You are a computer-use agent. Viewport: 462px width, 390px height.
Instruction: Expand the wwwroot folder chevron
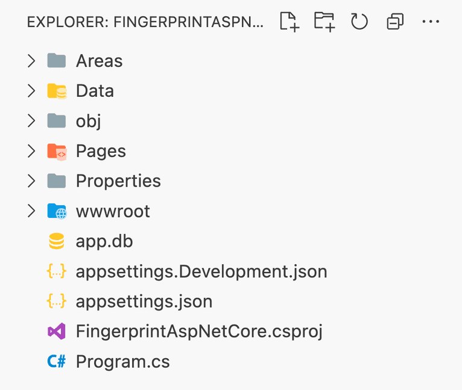pyautogui.click(x=31, y=211)
